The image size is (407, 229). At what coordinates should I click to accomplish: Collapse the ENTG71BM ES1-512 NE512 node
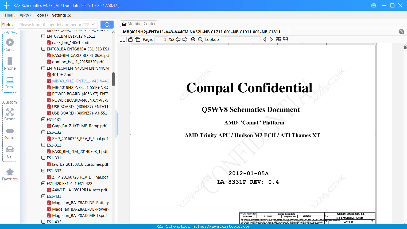[43, 36]
